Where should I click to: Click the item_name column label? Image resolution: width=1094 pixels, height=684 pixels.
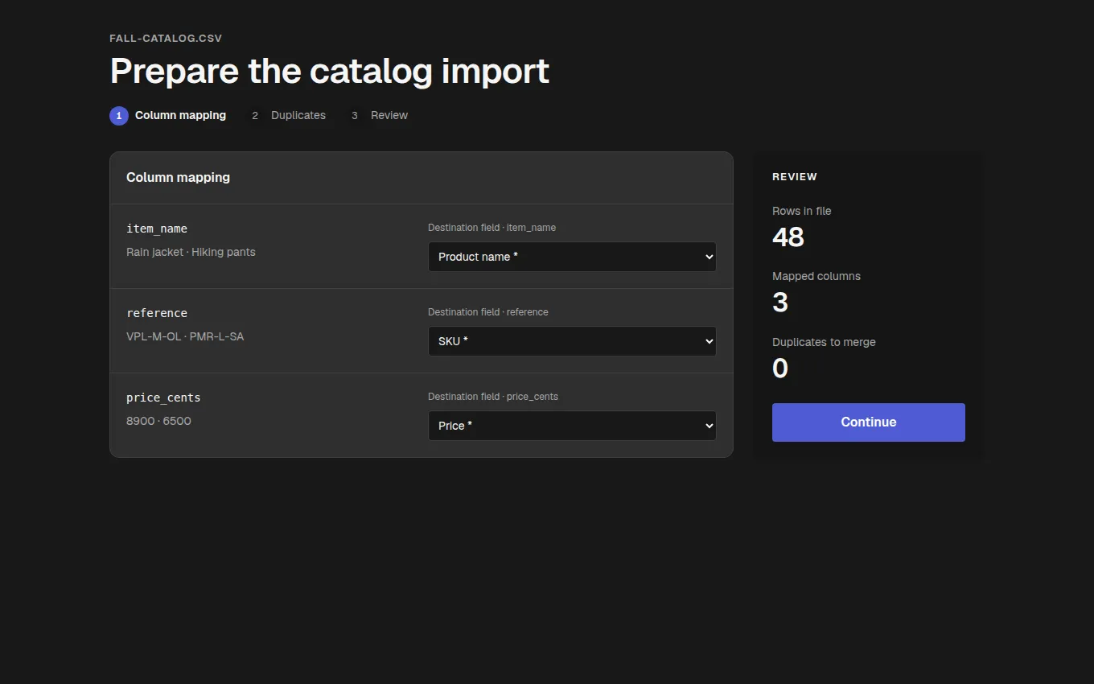(157, 229)
